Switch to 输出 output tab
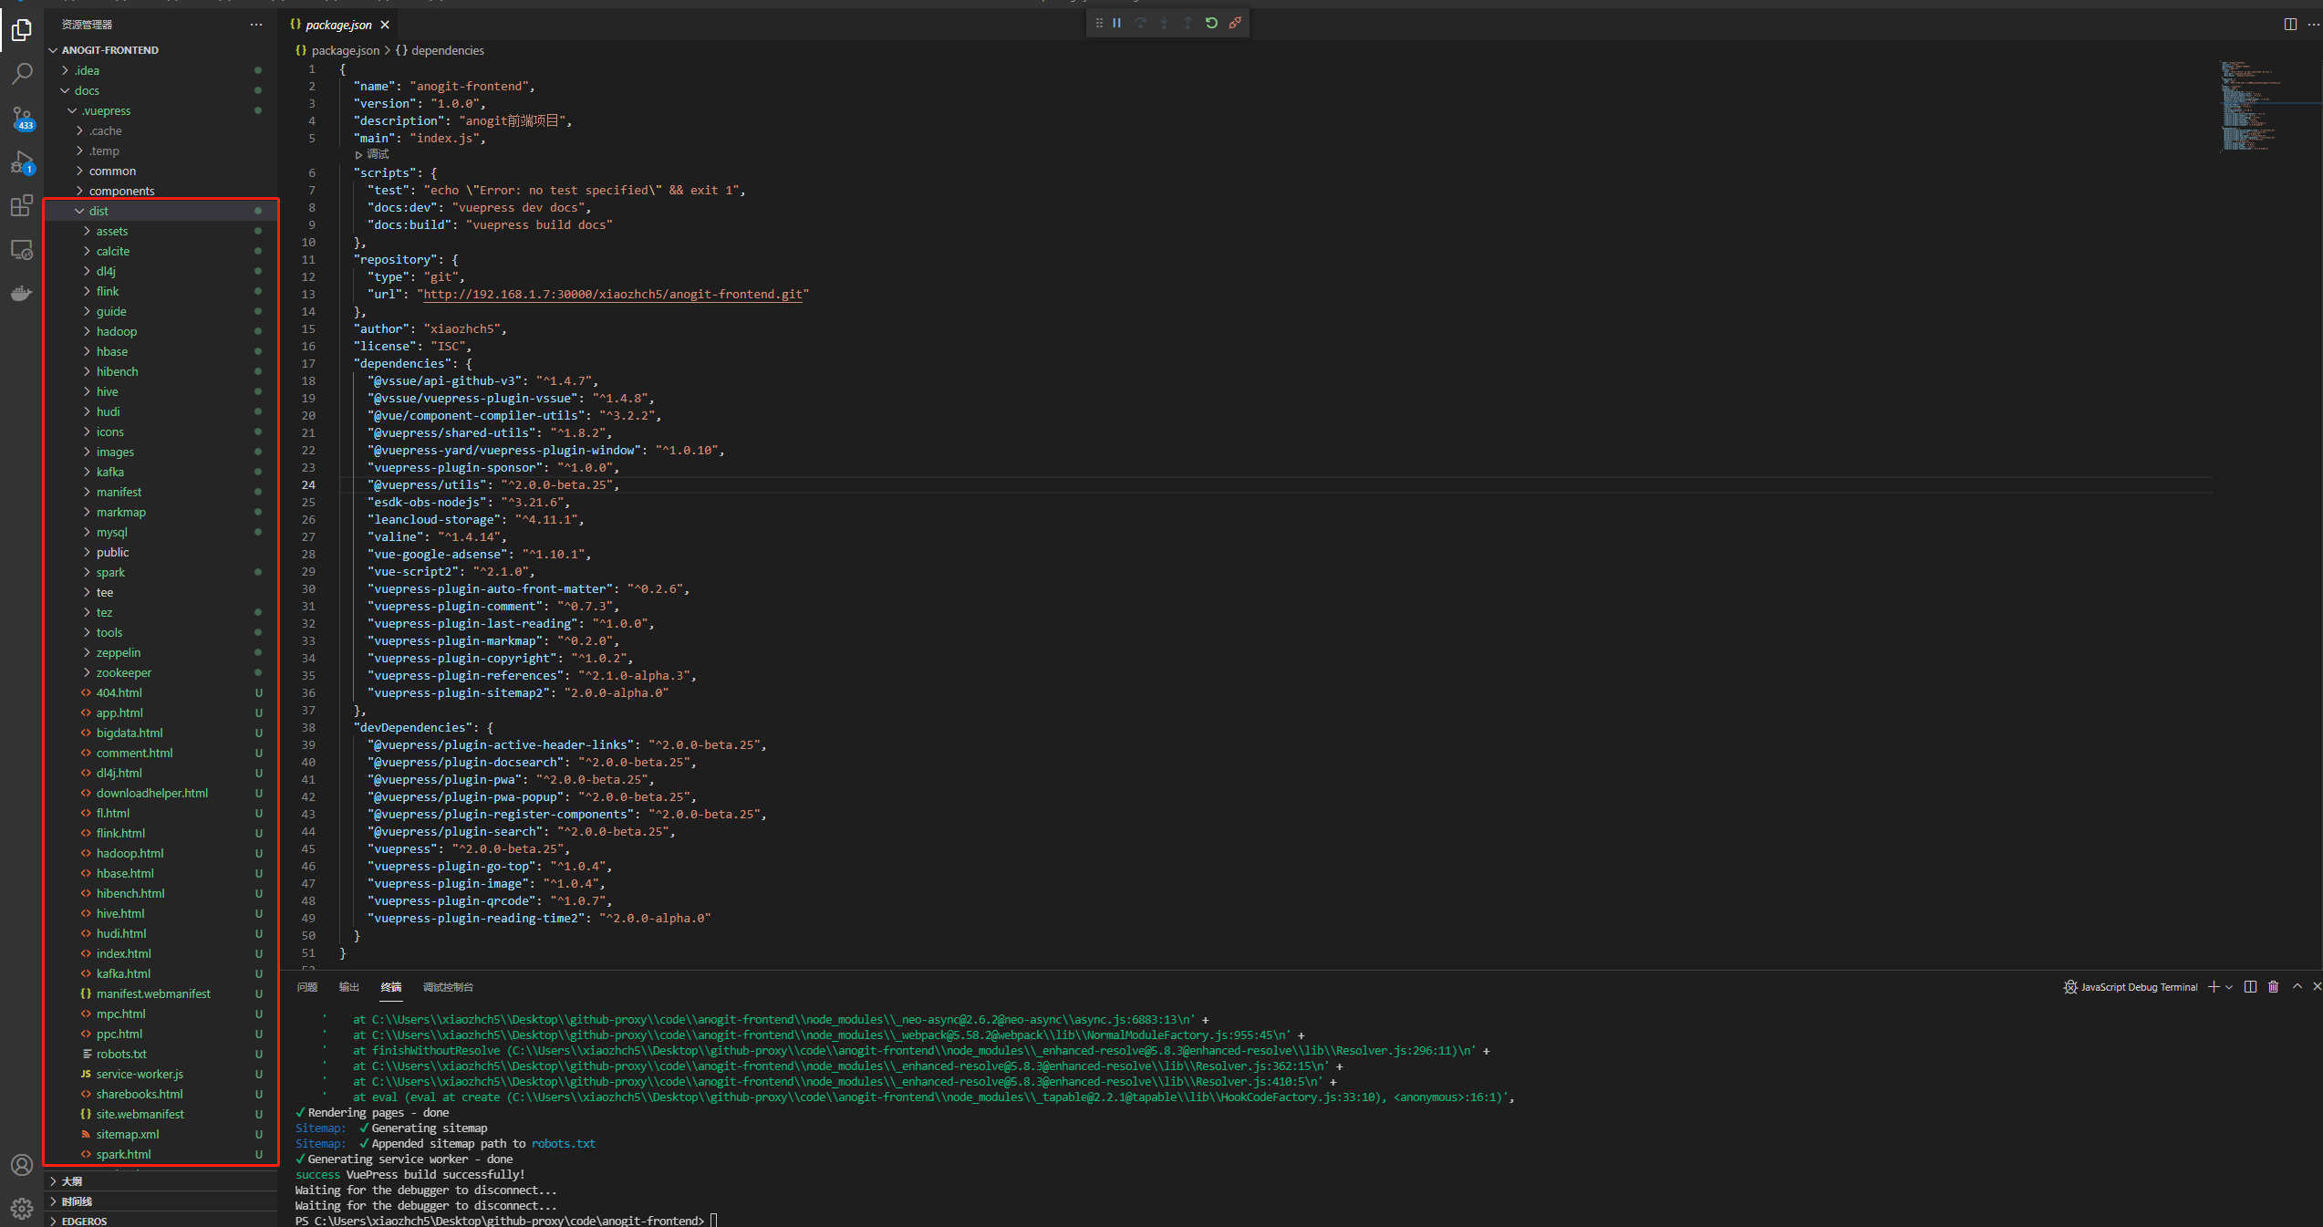This screenshot has width=2323, height=1227. point(349,987)
